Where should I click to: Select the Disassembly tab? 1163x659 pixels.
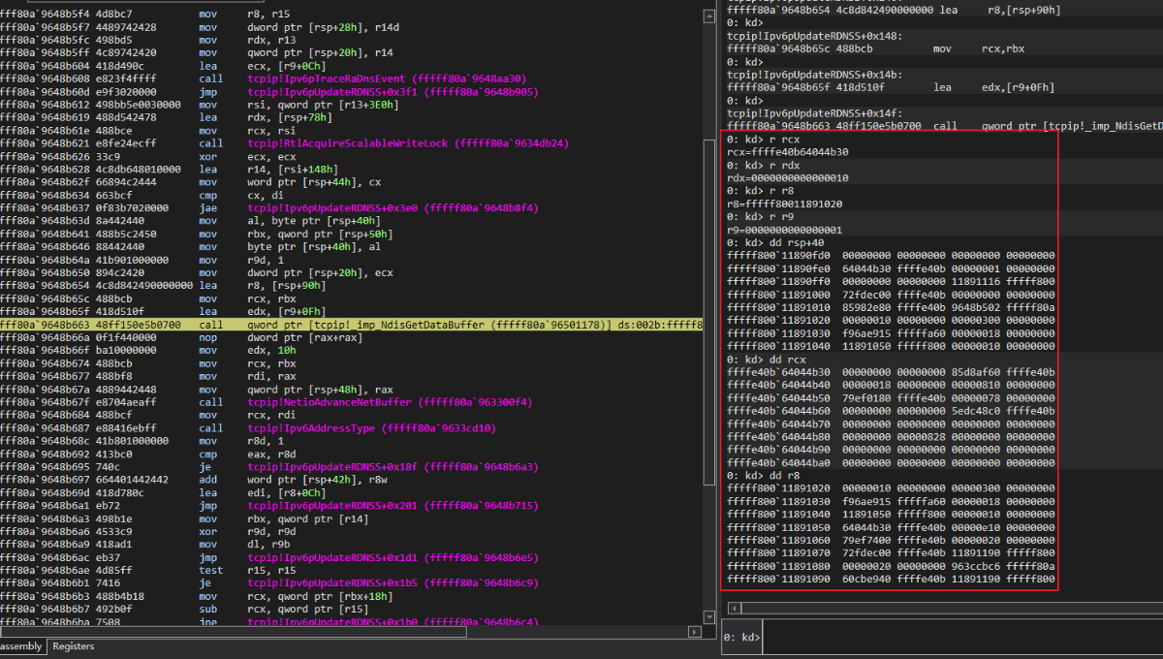[x=19, y=645]
